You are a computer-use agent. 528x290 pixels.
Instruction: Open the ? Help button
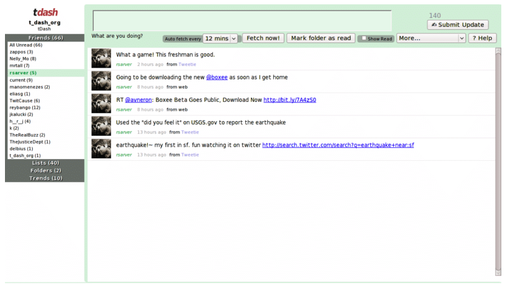(x=482, y=38)
